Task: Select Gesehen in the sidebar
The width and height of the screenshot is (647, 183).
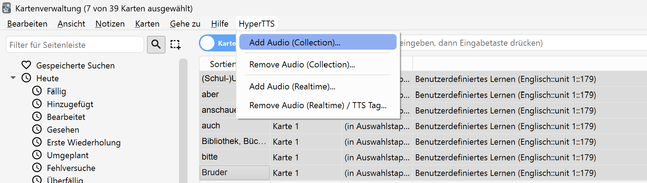Action: 63,129
